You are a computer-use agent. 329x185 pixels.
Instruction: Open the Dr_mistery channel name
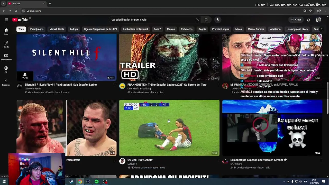[236, 164]
